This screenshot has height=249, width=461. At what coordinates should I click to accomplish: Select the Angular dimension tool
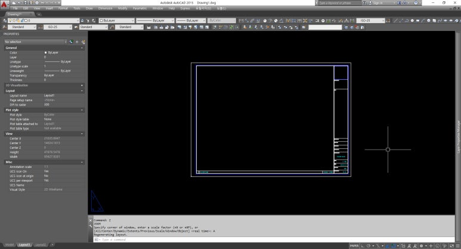click(x=281, y=21)
